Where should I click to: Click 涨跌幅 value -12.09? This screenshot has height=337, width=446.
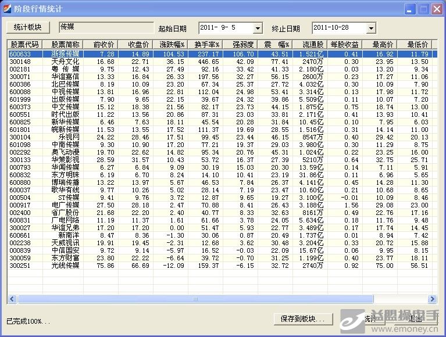(173, 266)
